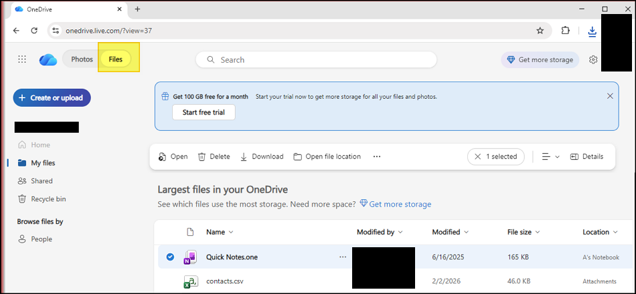Reload the page with refresh icon

point(34,30)
